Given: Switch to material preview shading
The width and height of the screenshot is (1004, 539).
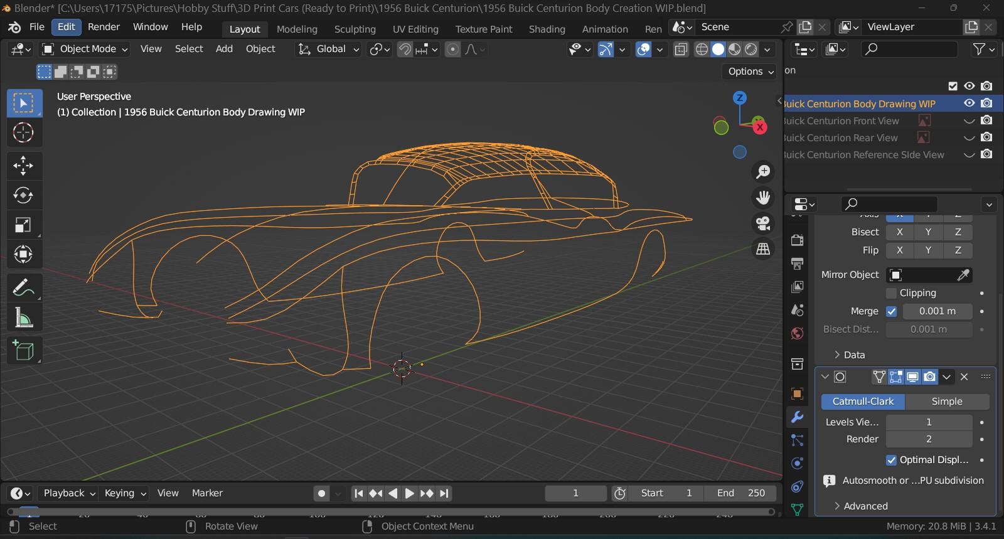Looking at the screenshot, I should pos(735,50).
